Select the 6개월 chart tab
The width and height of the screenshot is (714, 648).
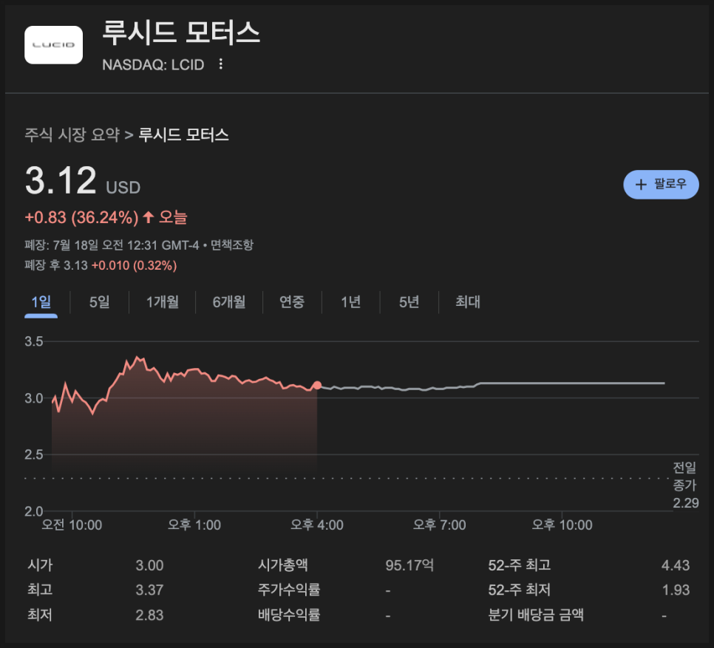coord(229,302)
